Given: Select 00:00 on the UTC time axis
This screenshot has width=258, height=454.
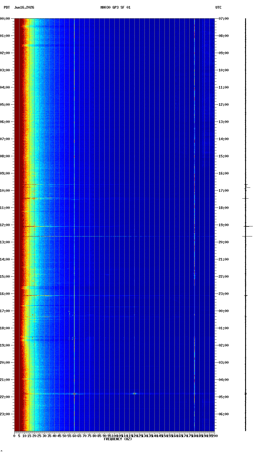Looking at the screenshot, I should [x=224, y=311].
